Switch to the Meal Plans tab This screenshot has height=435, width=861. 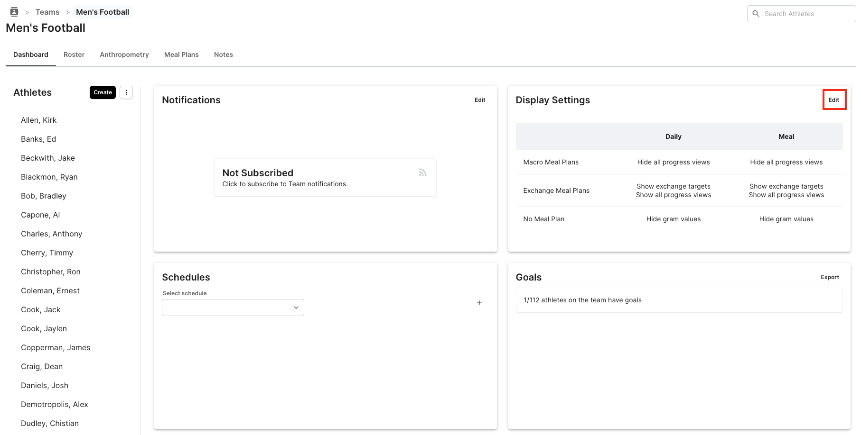(x=181, y=54)
